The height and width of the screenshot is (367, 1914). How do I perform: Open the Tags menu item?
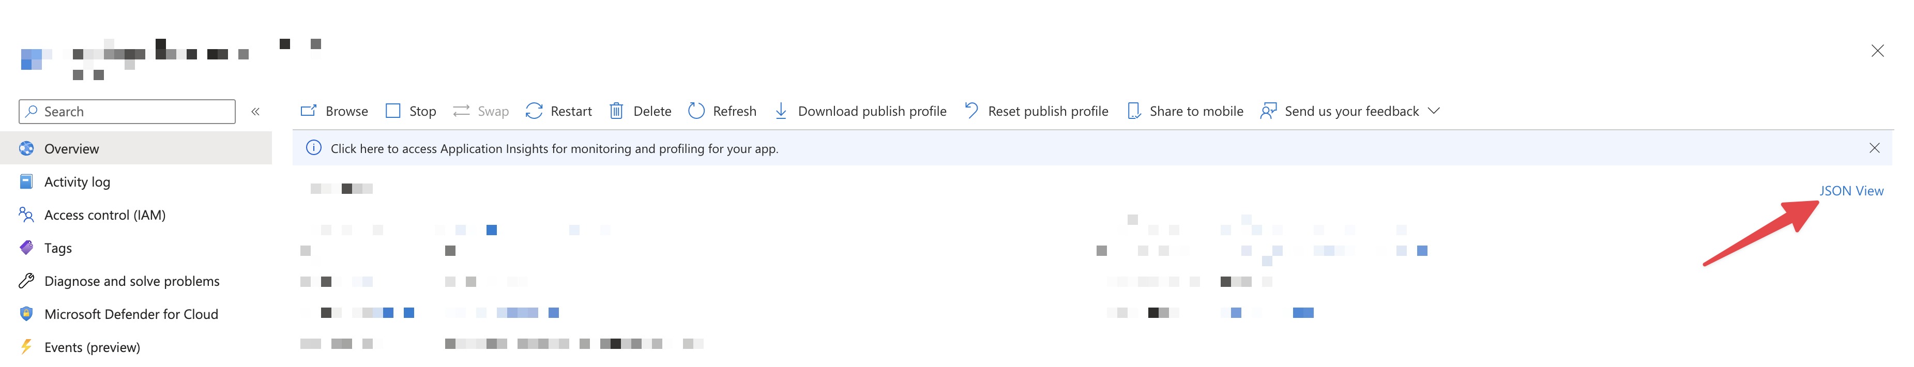click(x=58, y=248)
